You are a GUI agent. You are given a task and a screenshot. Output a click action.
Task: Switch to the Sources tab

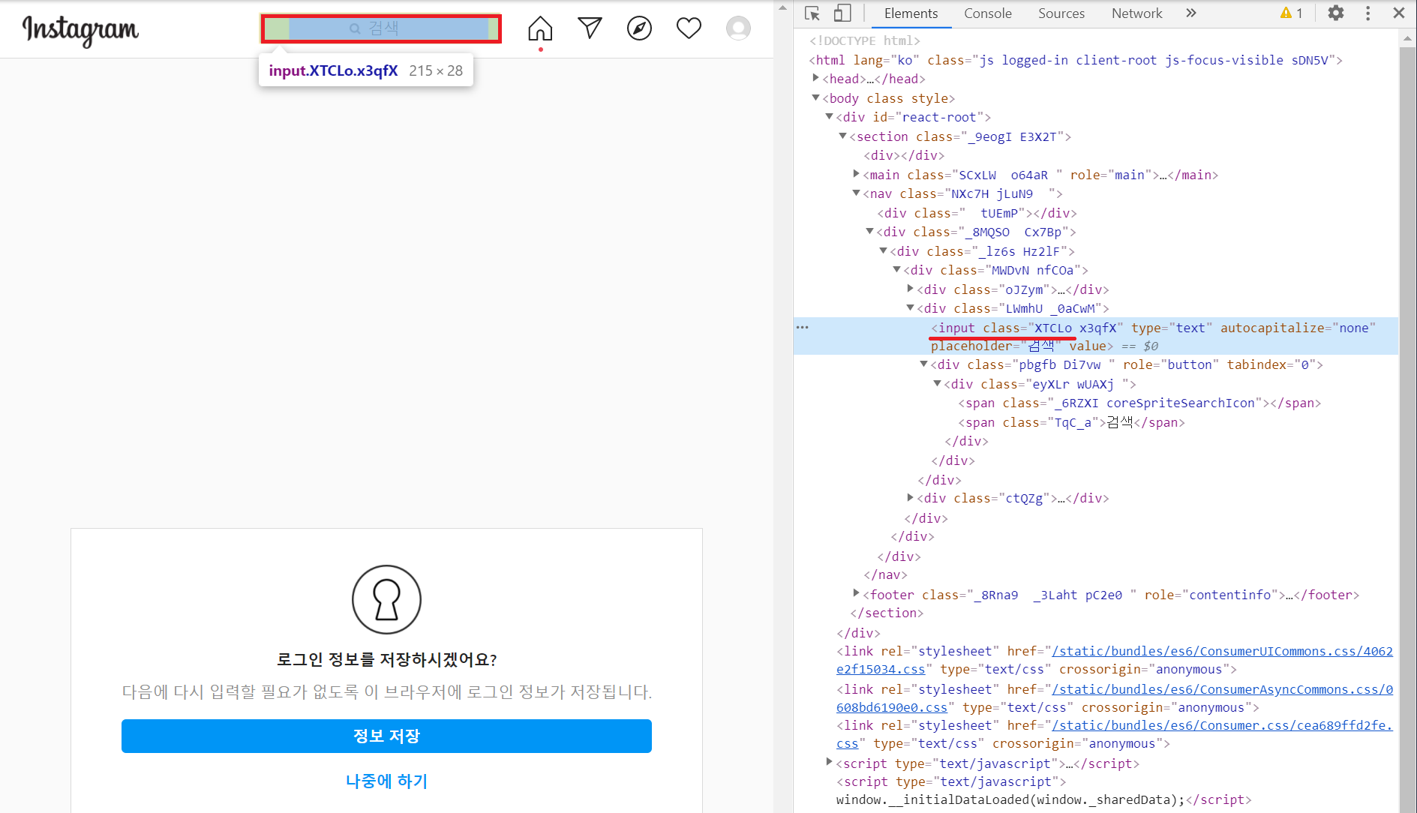point(1061,13)
